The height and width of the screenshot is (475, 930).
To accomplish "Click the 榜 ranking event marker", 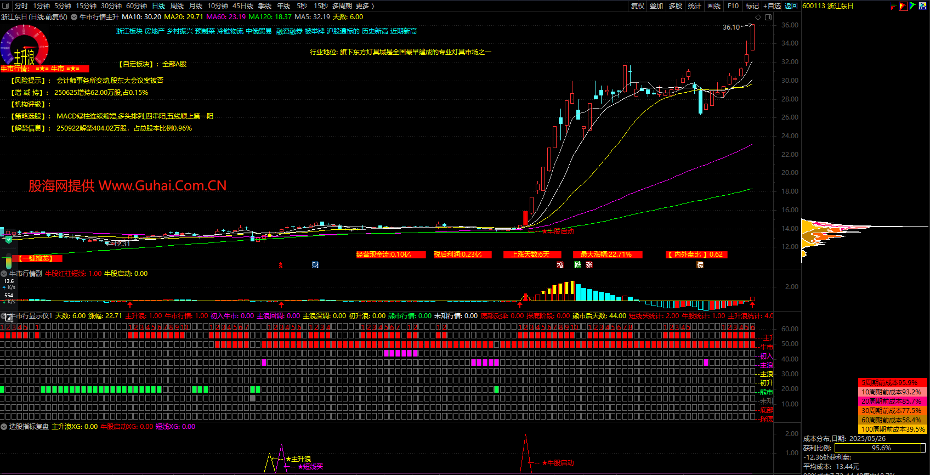I will (x=700, y=265).
